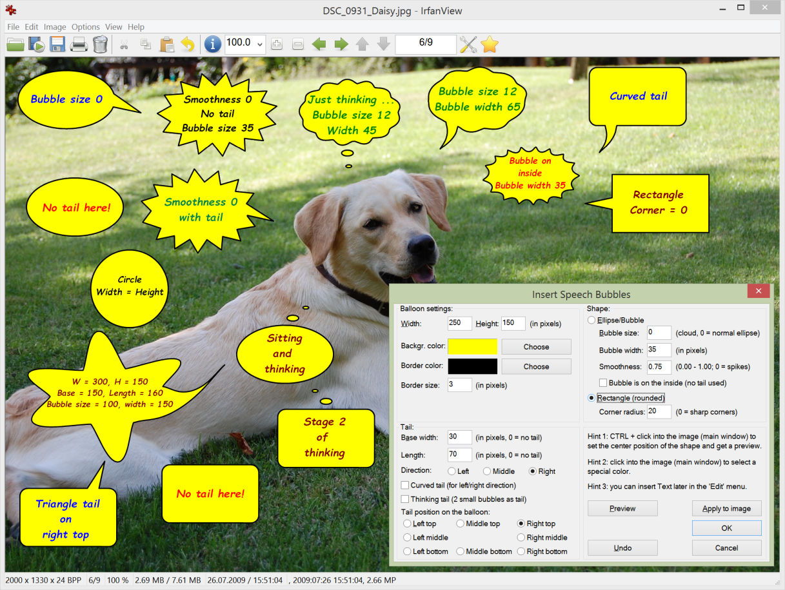Image resolution: width=785 pixels, height=590 pixels.
Task: Open a file with the folder icon
Action: (15, 44)
